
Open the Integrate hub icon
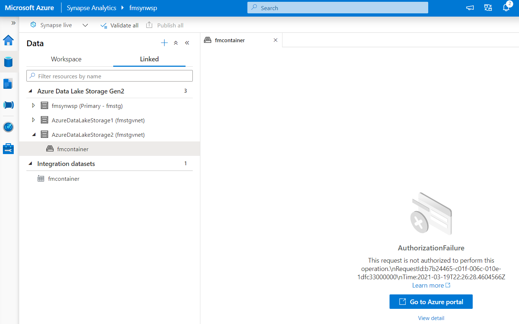click(8, 105)
